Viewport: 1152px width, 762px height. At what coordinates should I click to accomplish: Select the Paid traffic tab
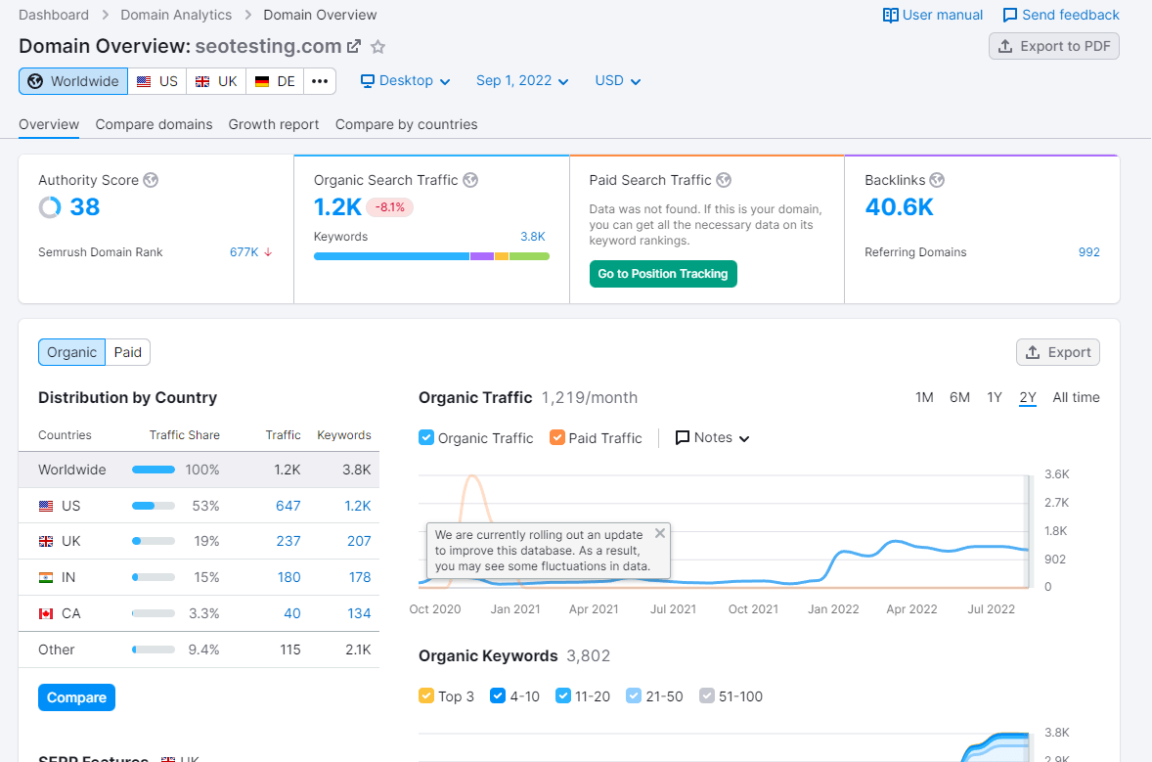(x=127, y=351)
